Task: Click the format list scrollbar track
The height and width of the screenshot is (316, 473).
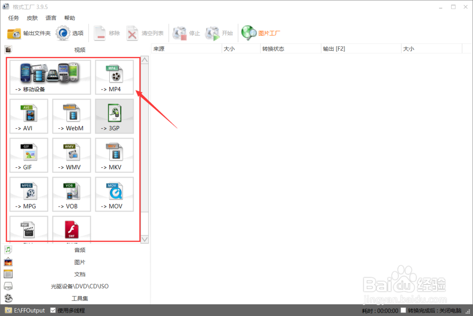Action: pos(145,224)
